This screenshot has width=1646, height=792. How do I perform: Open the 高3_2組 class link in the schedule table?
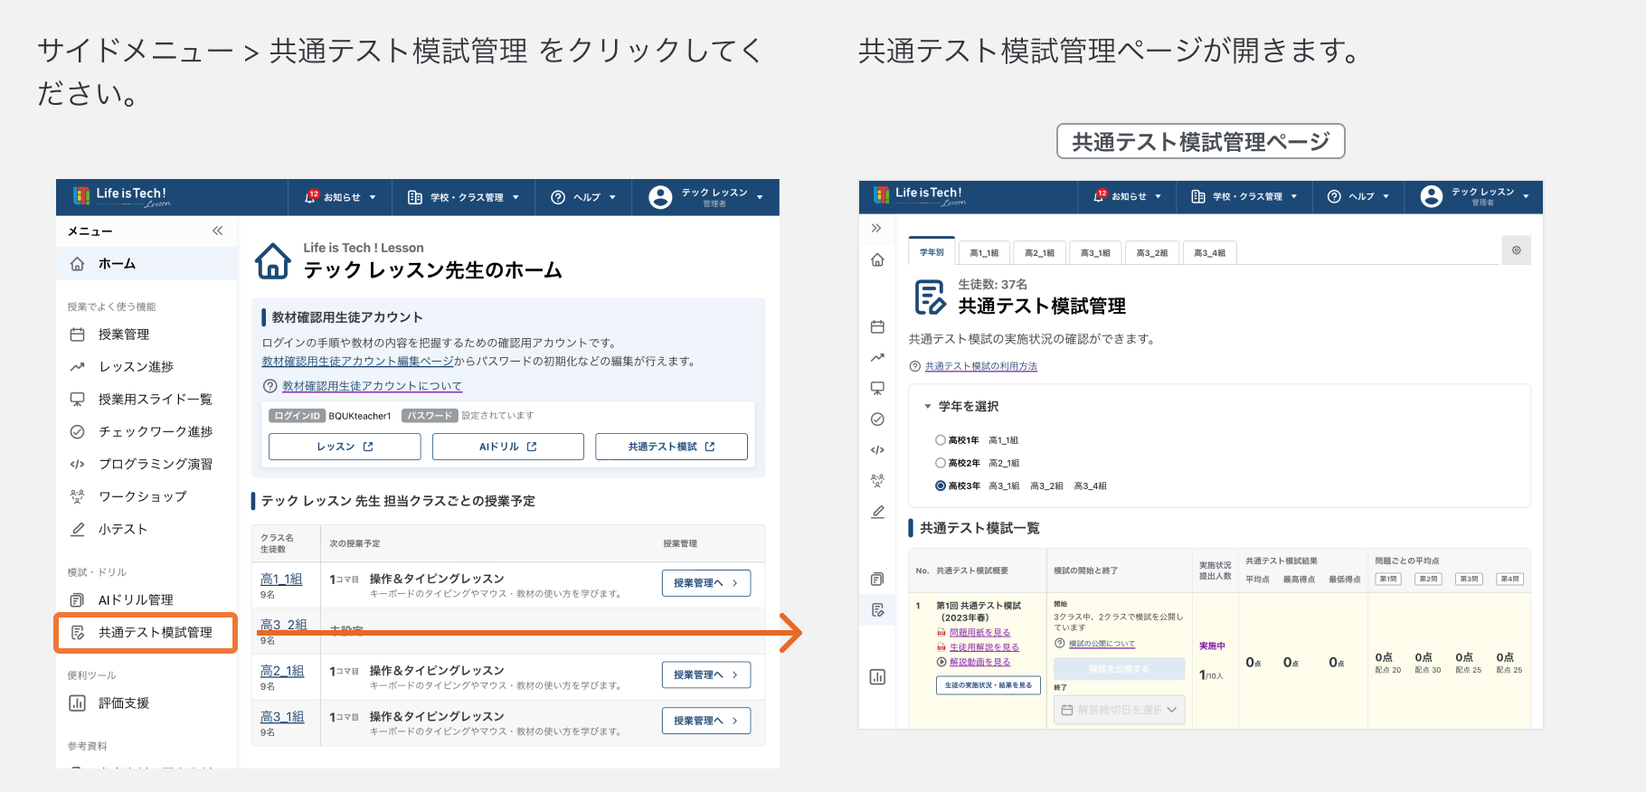pos(283,625)
